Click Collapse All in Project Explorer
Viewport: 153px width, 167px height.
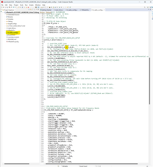29,9
